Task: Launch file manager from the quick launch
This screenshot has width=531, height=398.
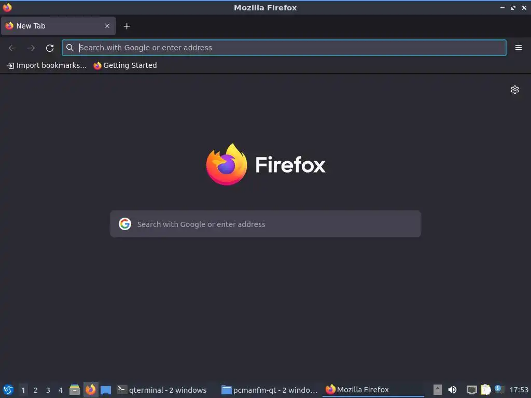Action: pyautogui.click(x=75, y=390)
